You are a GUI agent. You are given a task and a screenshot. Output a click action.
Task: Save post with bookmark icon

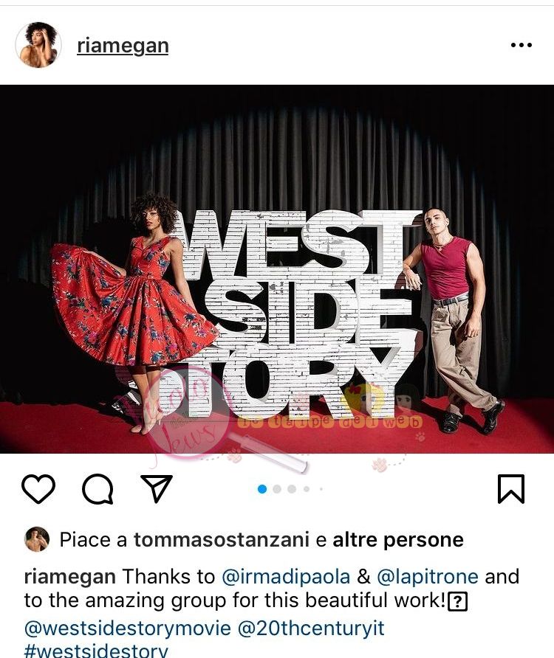point(511,489)
